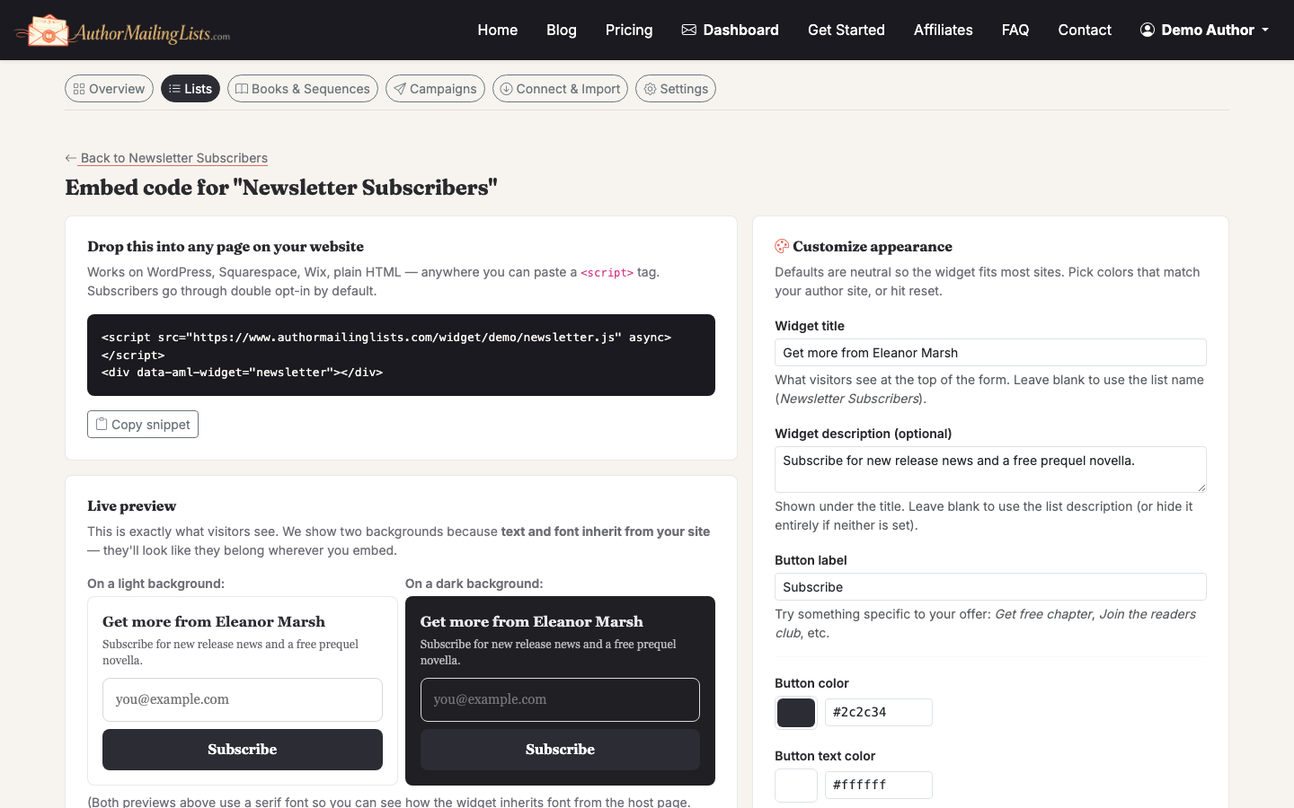Click the Button text color hex field #ffffff
Viewport: 1294px width, 808px height.
pos(879,785)
